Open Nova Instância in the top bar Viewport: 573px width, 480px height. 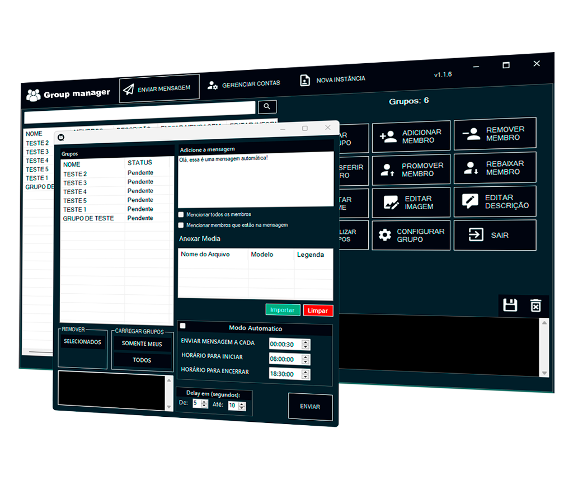click(x=332, y=79)
